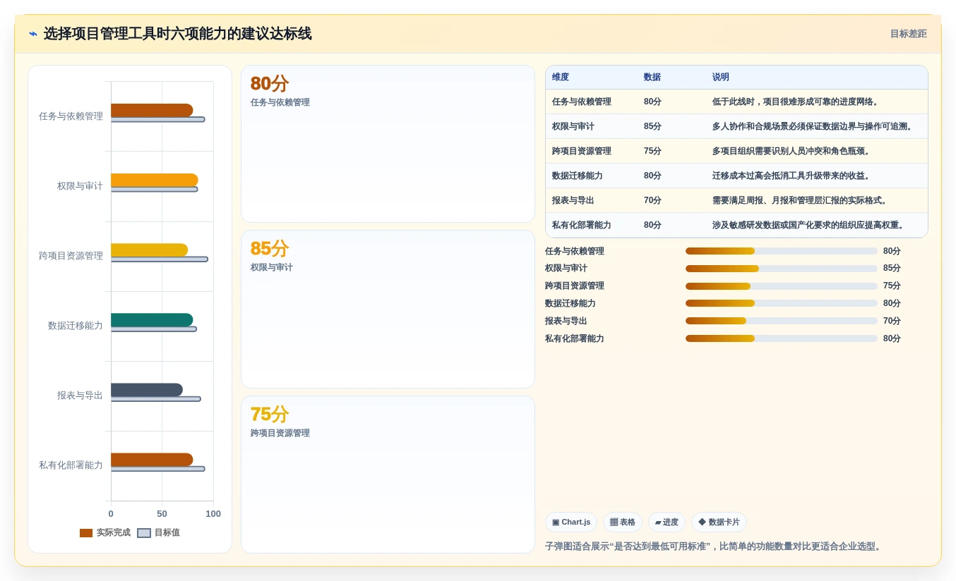Click the page title 选择项目管理工具时六项能力的建议达标线
Screen dimensions: 956x581
[177, 34]
